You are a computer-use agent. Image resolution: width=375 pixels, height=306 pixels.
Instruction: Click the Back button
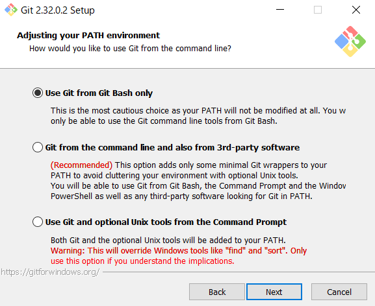pos(217,292)
